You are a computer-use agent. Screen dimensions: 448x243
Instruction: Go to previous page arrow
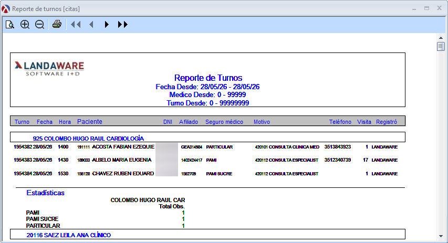(91, 25)
